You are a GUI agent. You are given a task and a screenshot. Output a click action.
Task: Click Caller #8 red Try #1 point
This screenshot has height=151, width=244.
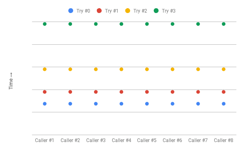pos(224,92)
